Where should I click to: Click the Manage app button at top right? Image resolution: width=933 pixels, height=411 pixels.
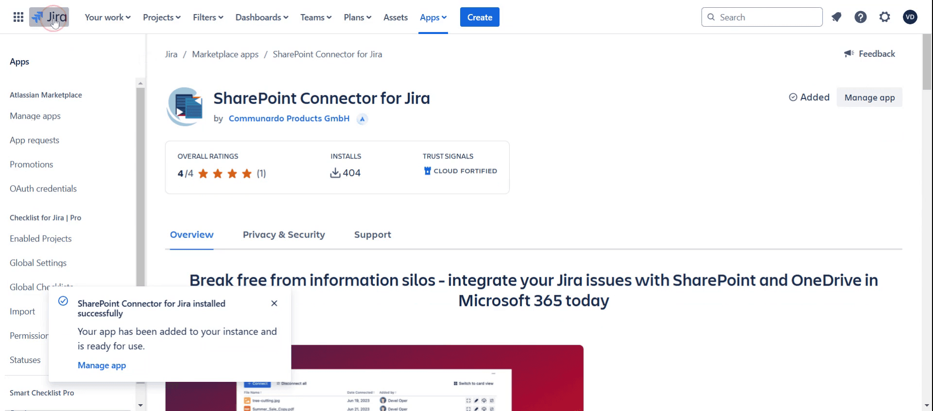pos(869,97)
